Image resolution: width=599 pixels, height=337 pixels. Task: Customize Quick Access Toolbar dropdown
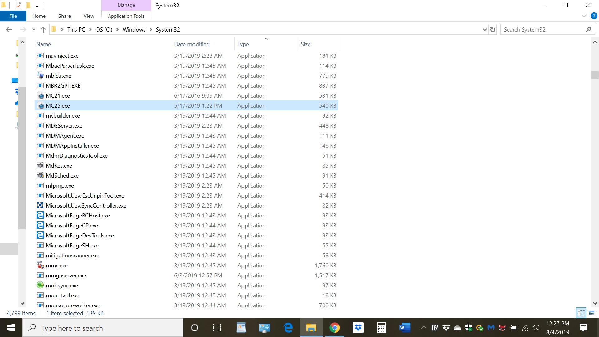coord(37,6)
